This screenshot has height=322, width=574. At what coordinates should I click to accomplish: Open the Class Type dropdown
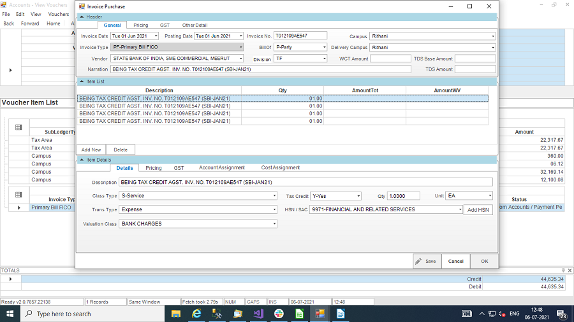click(274, 196)
